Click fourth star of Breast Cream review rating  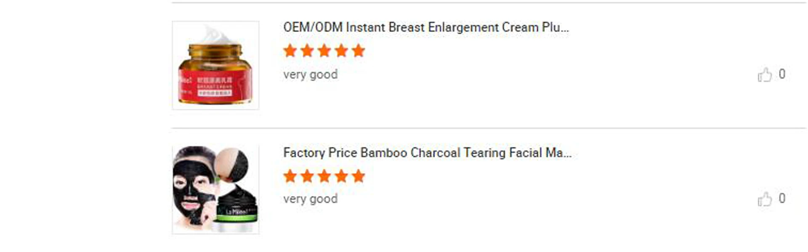tap(341, 51)
